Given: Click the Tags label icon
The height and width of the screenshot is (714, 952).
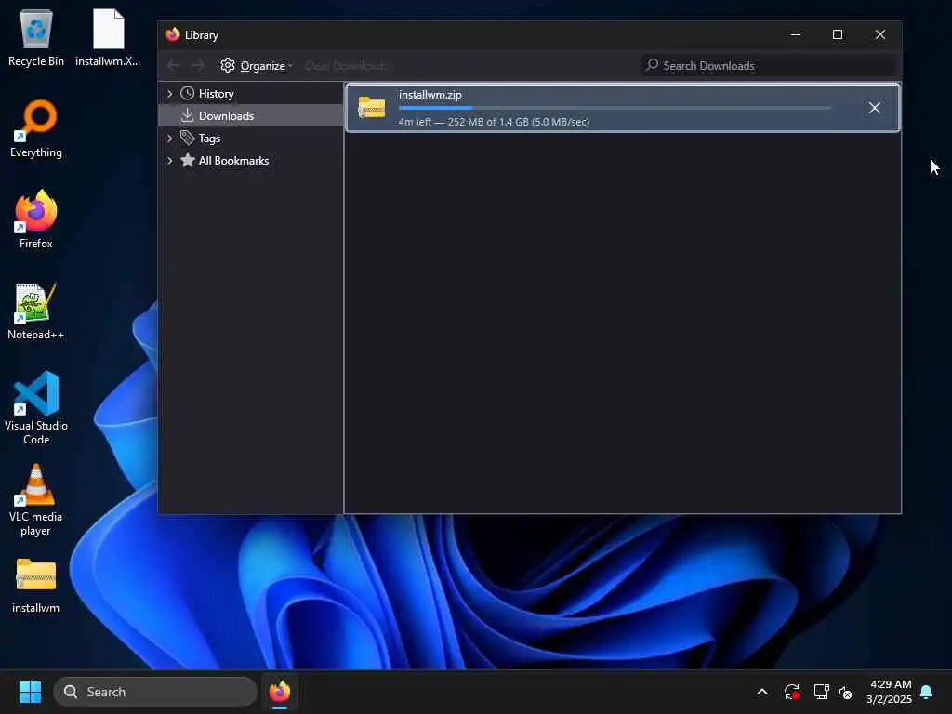Looking at the screenshot, I should pos(188,138).
